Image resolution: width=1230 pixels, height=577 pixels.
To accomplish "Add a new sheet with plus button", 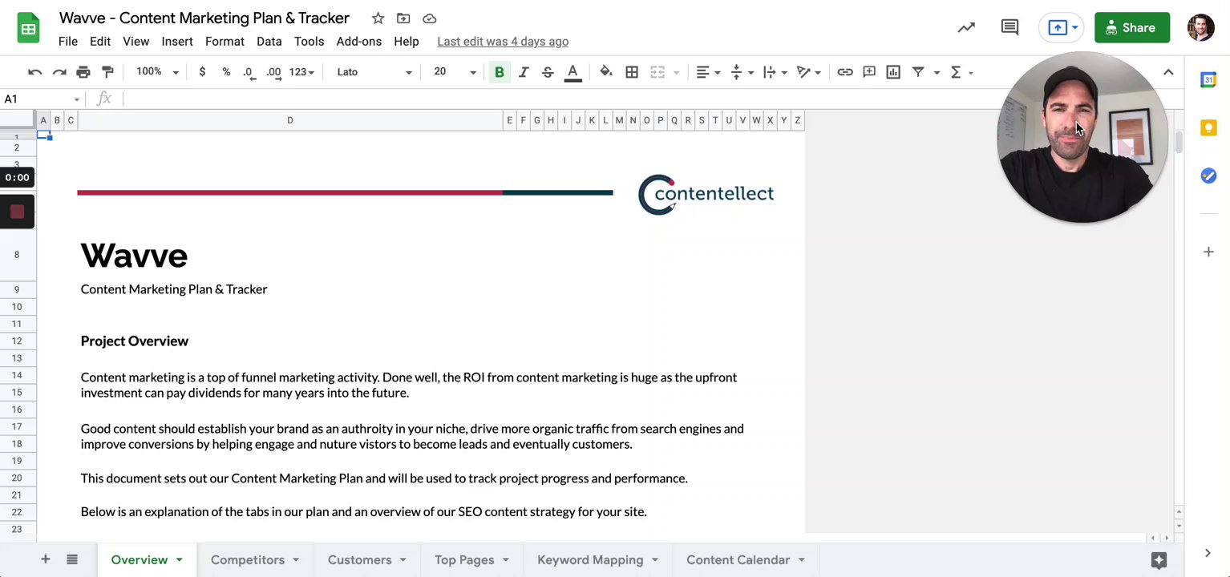I will point(46,559).
